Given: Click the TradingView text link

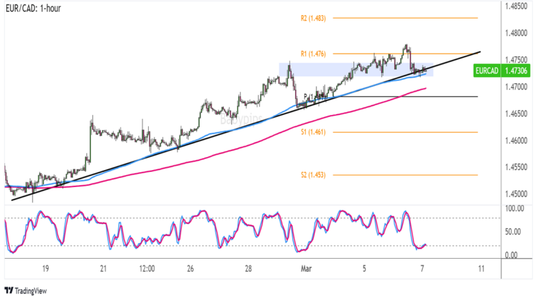Looking at the screenshot, I should tap(31, 291).
